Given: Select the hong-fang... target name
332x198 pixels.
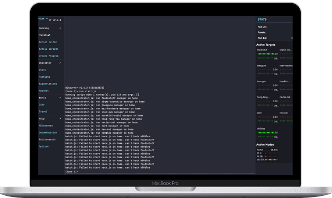Looking at the screenshot, I should click(263, 97).
